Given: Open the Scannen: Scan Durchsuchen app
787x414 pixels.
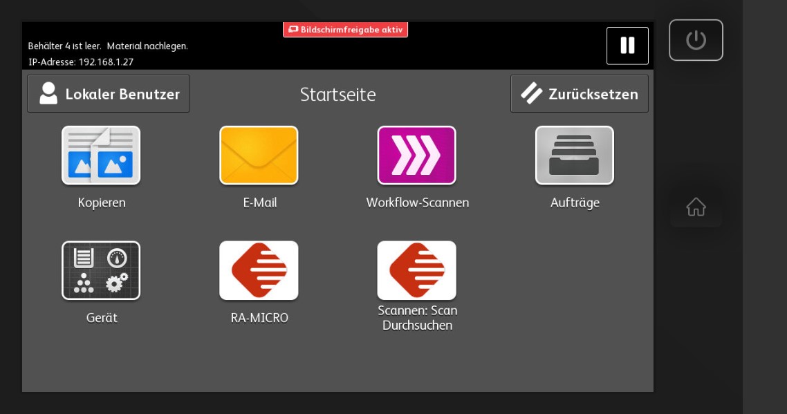Looking at the screenshot, I should 416,270.
